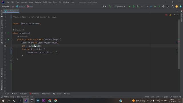Click the yellow warning indicator count
The image size is (183, 103).
(171, 15)
